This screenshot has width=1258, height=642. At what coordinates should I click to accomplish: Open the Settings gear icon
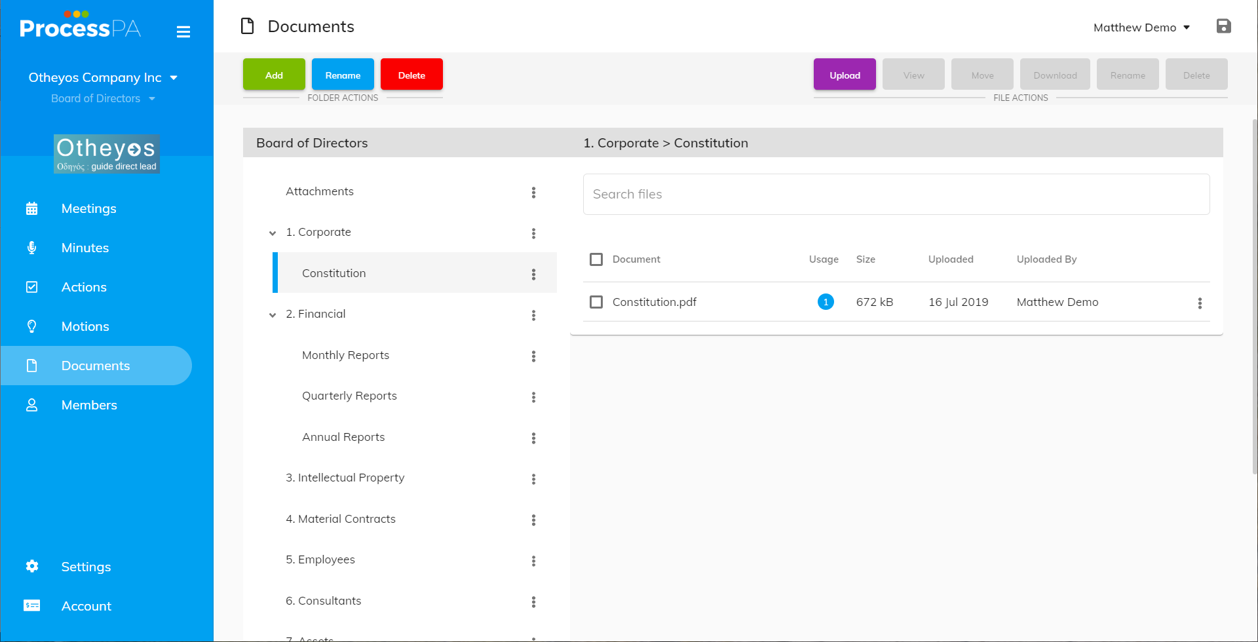click(31, 567)
